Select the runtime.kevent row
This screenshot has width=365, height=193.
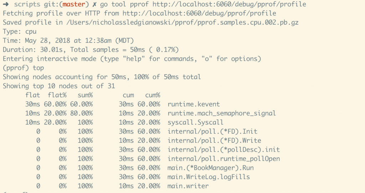coord(194,104)
